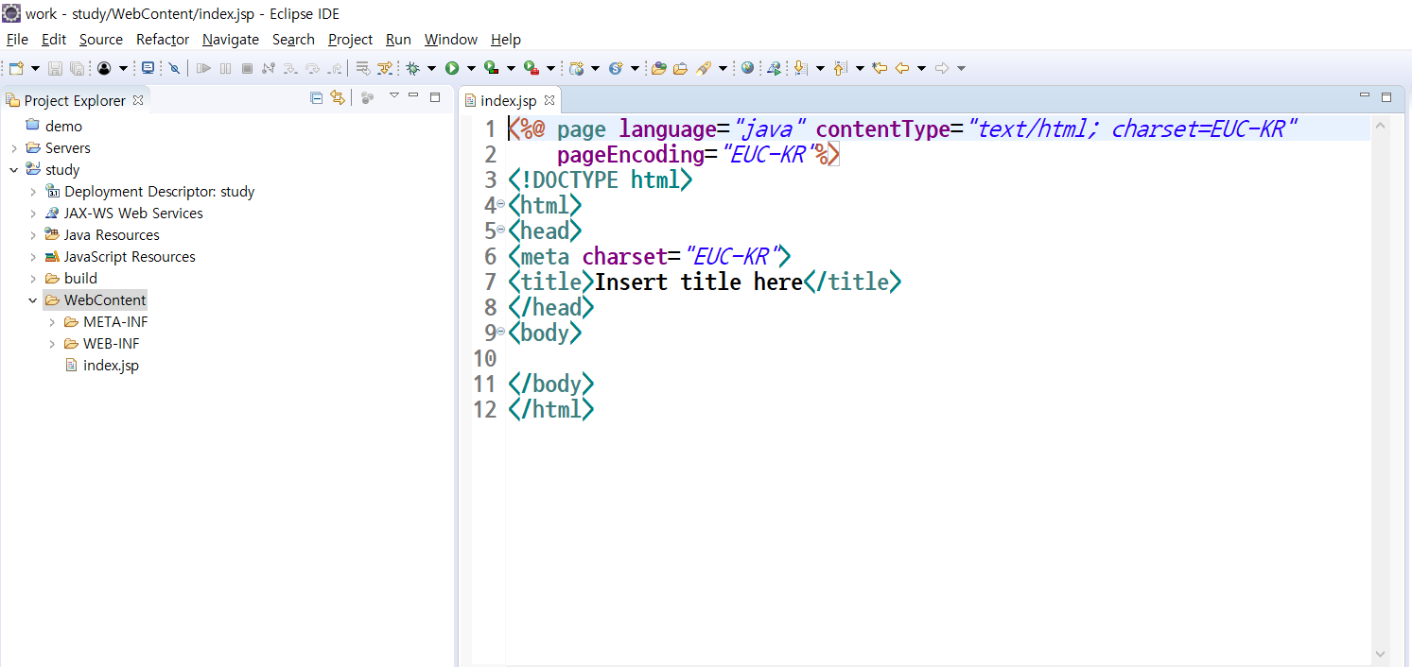Image resolution: width=1412 pixels, height=667 pixels.
Task: Click the Open Task folder icon
Action: coord(680,68)
